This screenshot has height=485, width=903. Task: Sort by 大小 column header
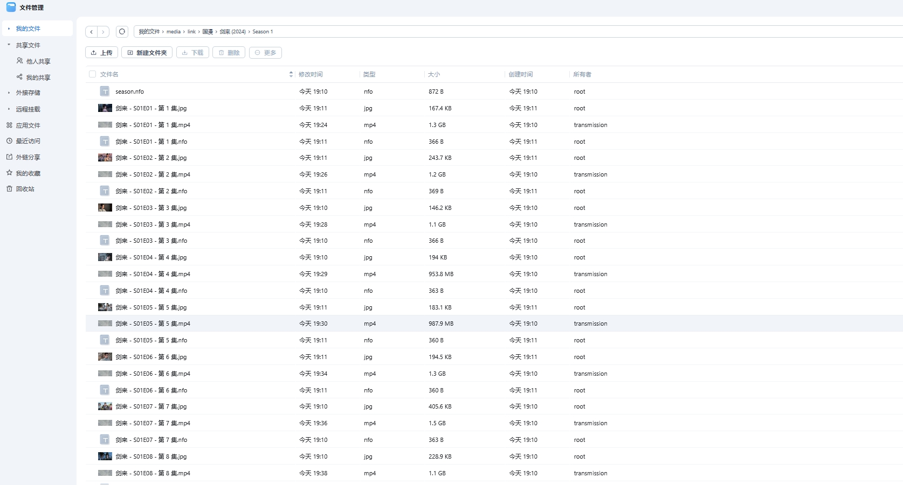(434, 74)
